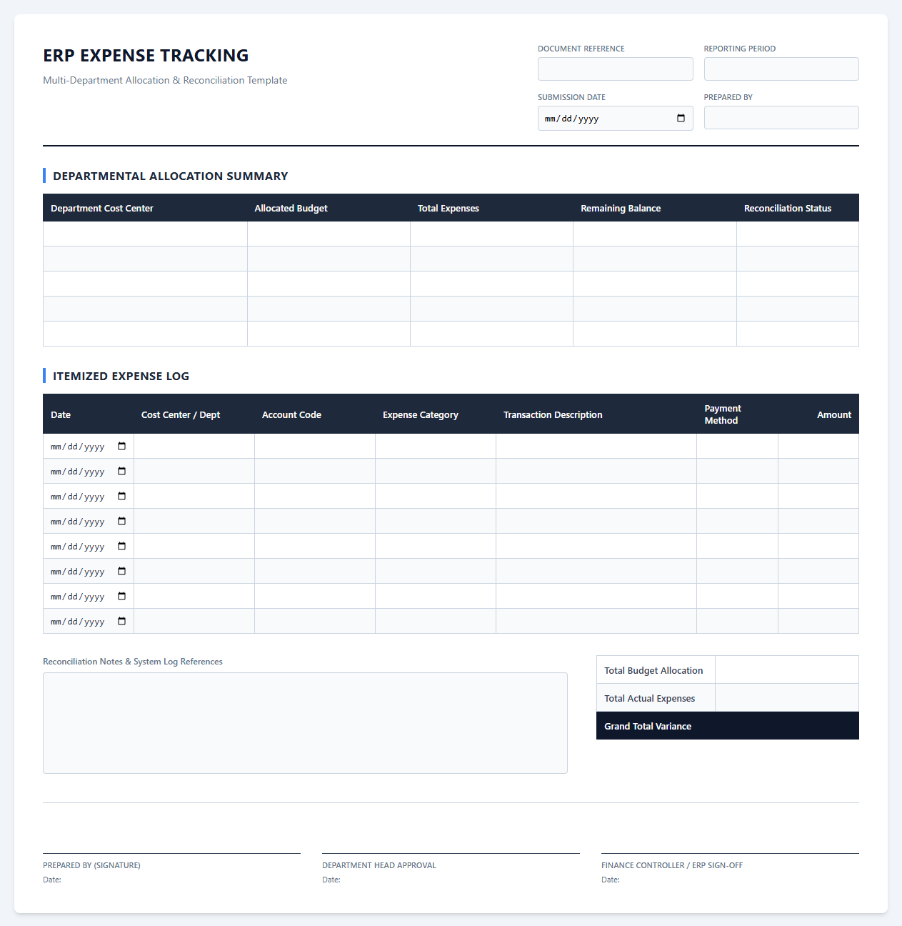Select first row Total Expenses cell

[491, 234]
